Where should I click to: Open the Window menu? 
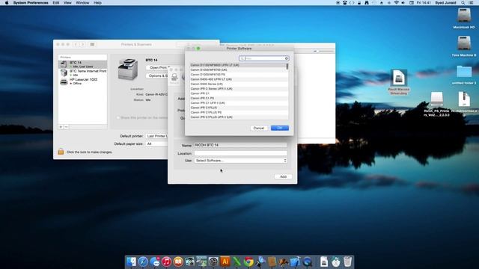coord(82,3)
